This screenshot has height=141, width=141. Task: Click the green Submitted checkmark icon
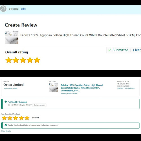(x=110, y=50)
